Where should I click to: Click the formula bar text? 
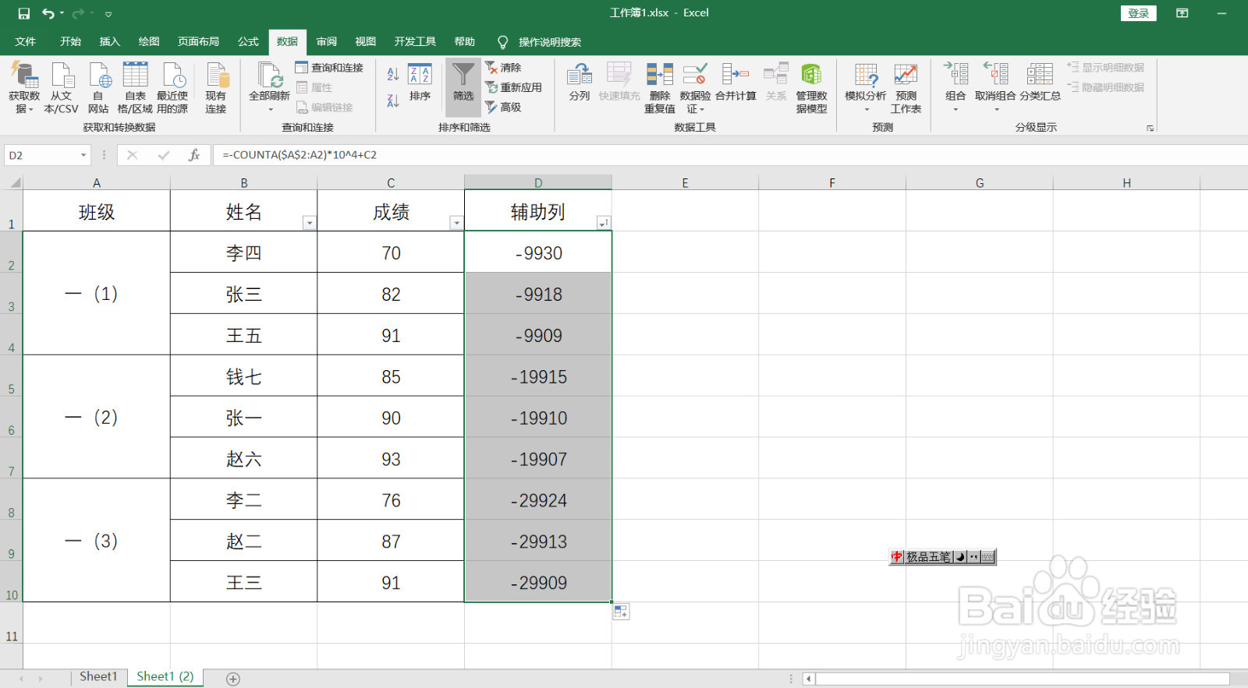point(300,155)
